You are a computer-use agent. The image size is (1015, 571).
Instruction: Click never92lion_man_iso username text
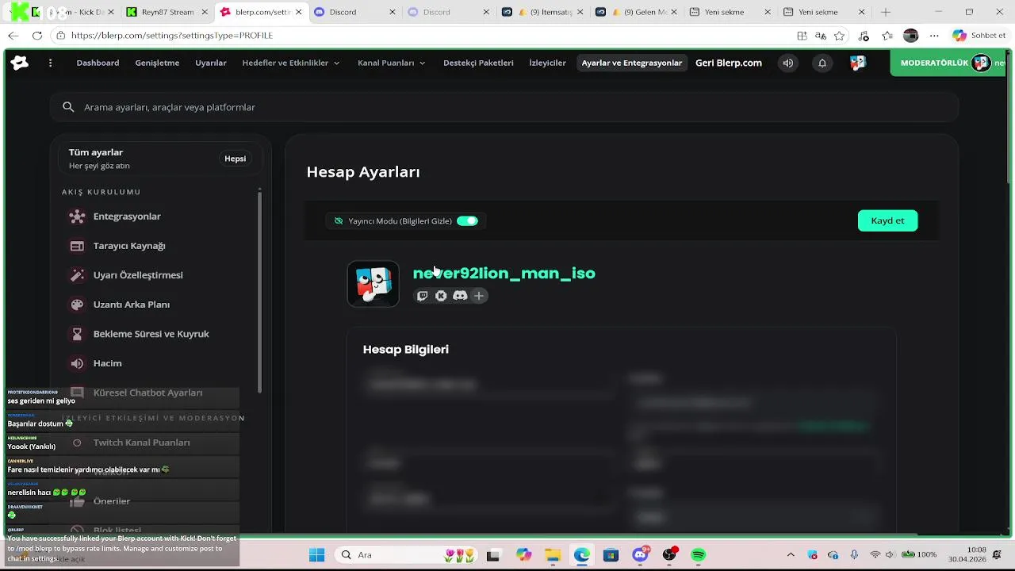pyautogui.click(x=504, y=273)
